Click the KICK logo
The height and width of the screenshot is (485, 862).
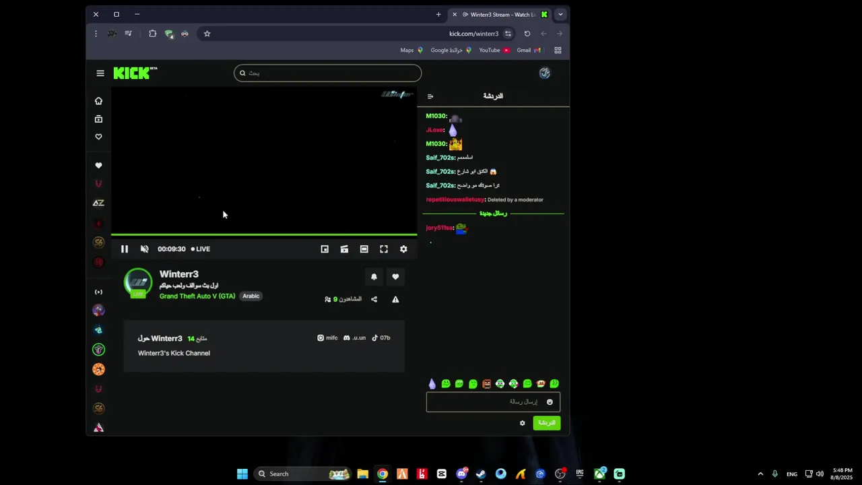coord(135,73)
